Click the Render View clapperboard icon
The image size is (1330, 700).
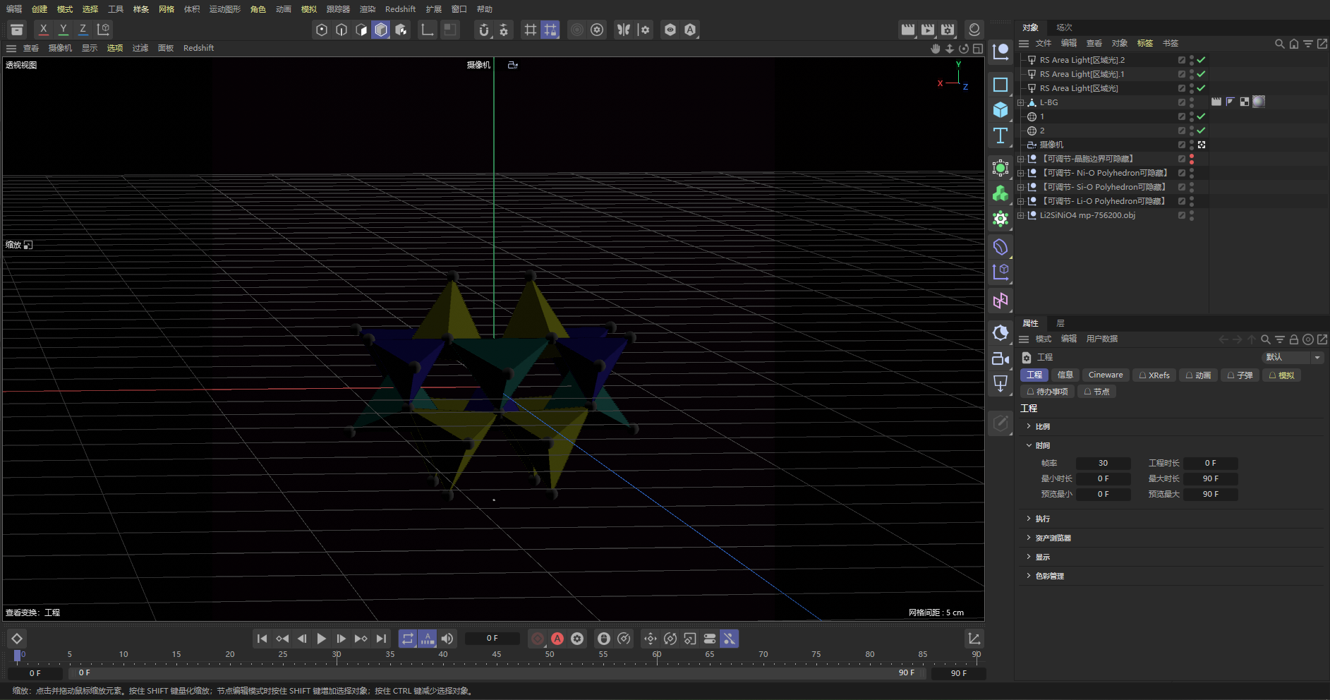pos(908,30)
